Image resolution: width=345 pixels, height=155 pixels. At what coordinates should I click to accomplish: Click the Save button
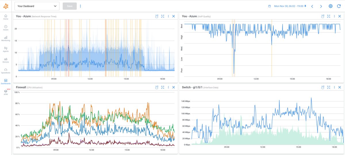pos(70,6)
